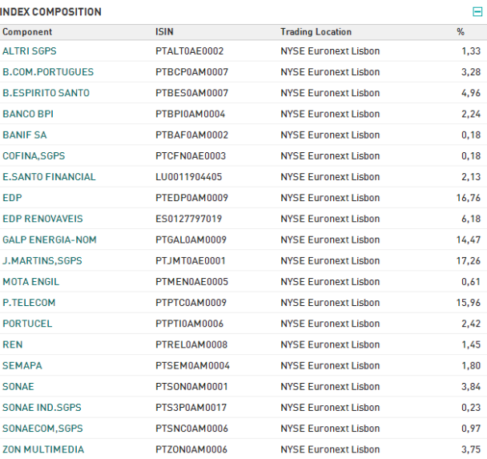487x459 pixels.
Task: Select ISIN PTBES0AM0007
Action: click(x=192, y=93)
